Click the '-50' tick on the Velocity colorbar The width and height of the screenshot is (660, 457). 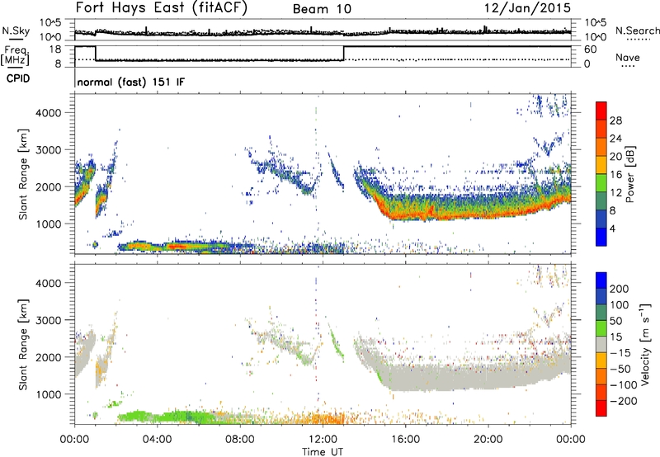point(620,369)
